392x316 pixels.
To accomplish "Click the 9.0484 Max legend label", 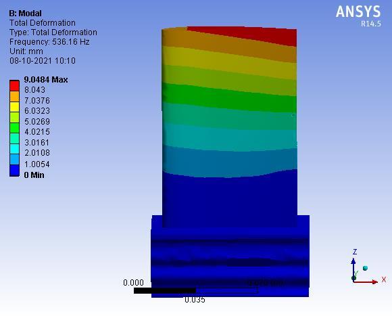I will click(46, 80).
